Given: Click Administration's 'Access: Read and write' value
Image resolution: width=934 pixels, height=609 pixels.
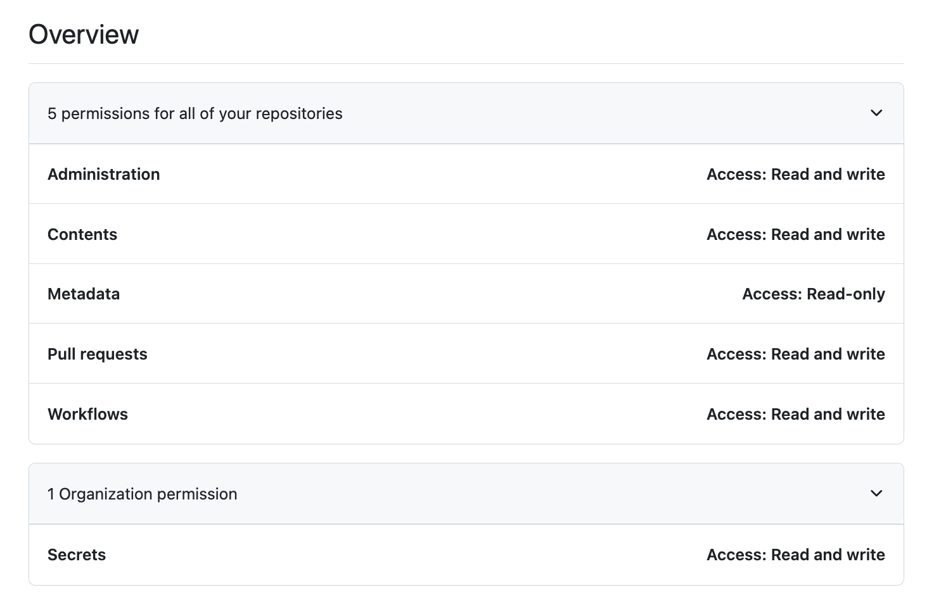Looking at the screenshot, I should (796, 174).
